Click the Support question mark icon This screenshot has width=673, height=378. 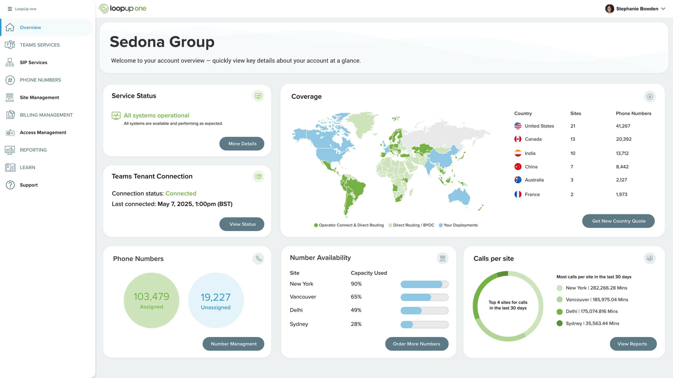(x=10, y=185)
